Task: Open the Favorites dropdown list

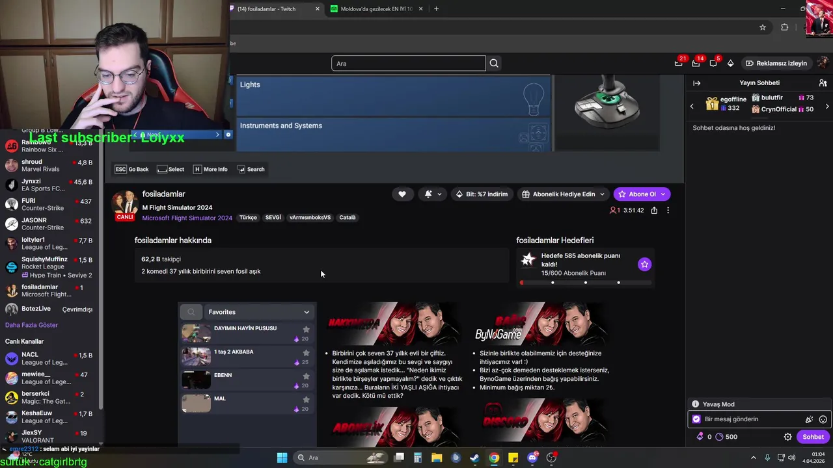Action: point(259,312)
